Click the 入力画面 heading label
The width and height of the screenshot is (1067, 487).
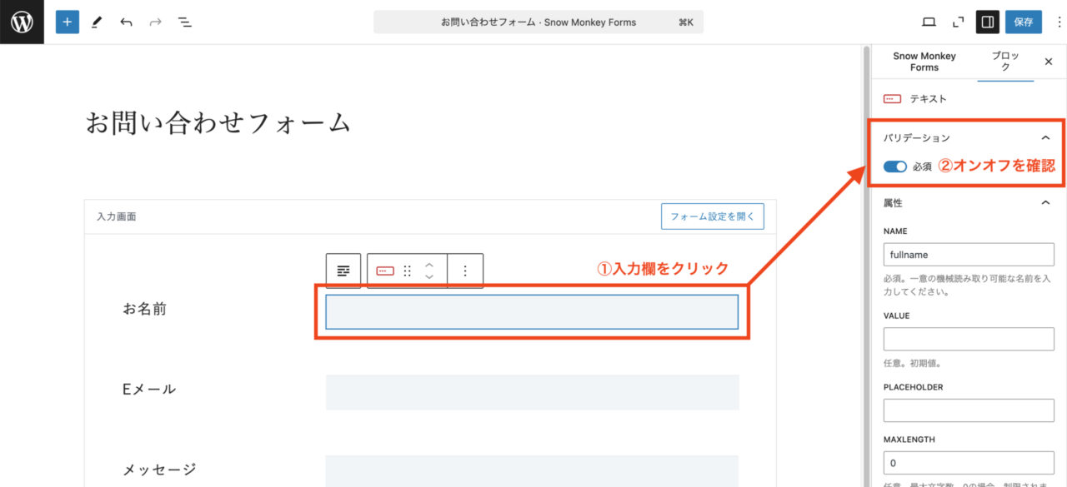pyautogui.click(x=117, y=216)
